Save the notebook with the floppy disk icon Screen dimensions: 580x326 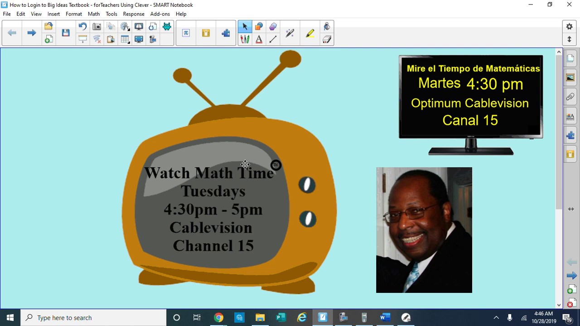pyautogui.click(x=66, y=33)
